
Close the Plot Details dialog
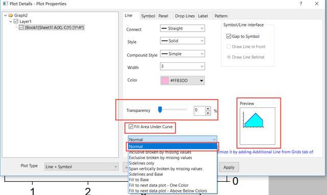click(317, 4)
